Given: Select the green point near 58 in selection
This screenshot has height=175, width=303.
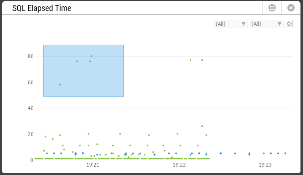Looking at the screenshot, I should point(60,85).
